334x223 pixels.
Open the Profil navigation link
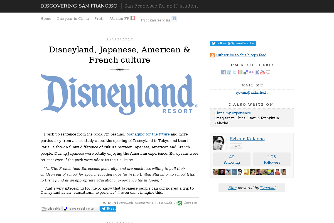click(x=99, y=19)
